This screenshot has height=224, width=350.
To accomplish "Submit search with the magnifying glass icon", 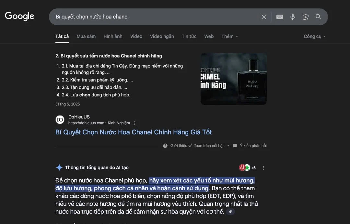I will click(x=318, y=17).
